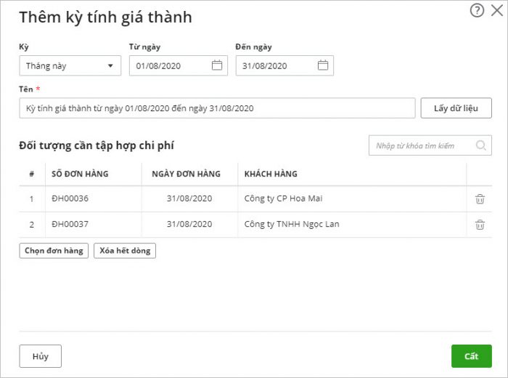Click the search magnifier icon
The height and width of the screenshot is (378, 508).
pos(480,145)
